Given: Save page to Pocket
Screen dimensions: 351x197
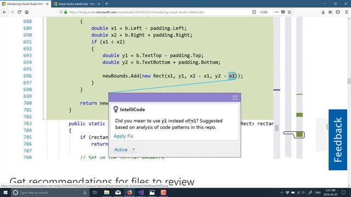Looking at the screenshot, I should tap(283, 12).
